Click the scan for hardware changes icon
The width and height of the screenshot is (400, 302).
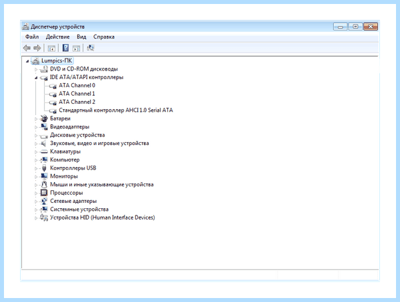pyautogui.click(x=91, y=48)
